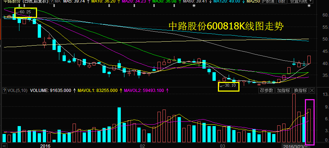Click the tallest red volume bar
The width and height of the screenshot is (329, 148).
coord(294,118)
